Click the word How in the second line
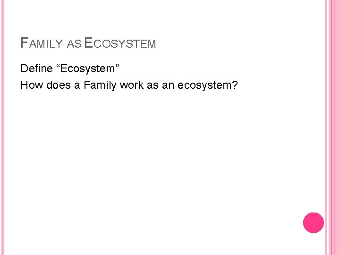Viewport: 340px width, 255px height. pyautogui.click(x=32, y=85)
